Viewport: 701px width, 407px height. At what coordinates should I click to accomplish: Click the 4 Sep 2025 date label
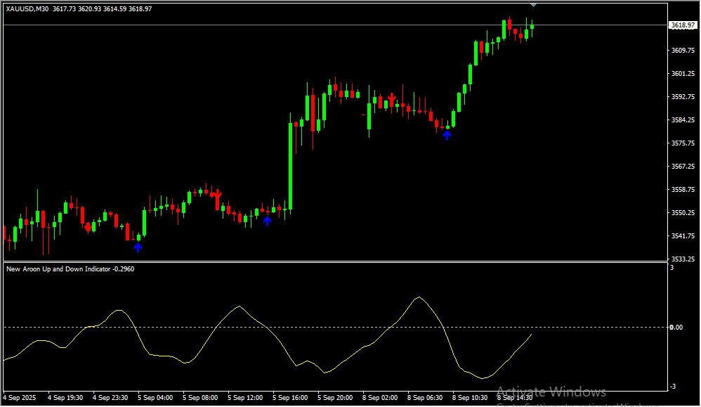point(22,398)
